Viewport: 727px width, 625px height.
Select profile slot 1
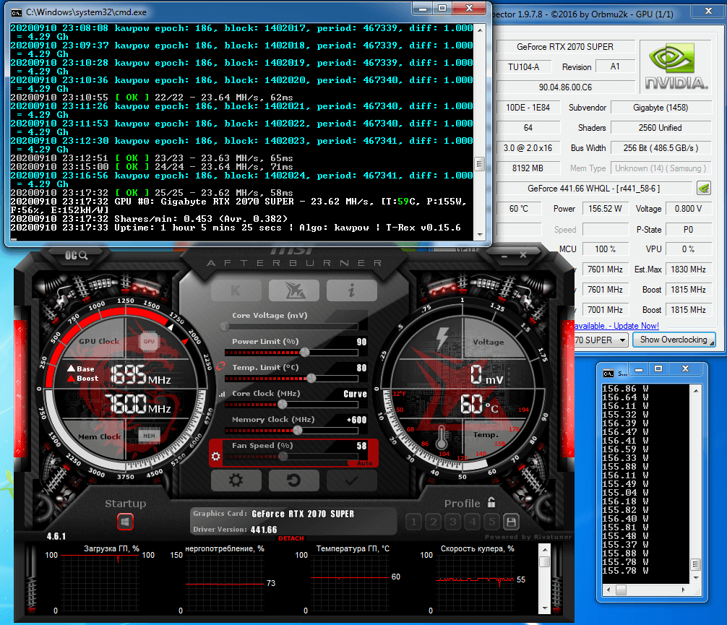tap(413, 522)
